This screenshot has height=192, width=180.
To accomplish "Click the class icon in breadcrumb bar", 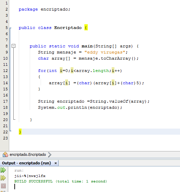I will 5,154.
